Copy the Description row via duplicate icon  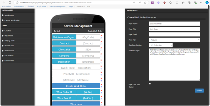click(101, 63)
